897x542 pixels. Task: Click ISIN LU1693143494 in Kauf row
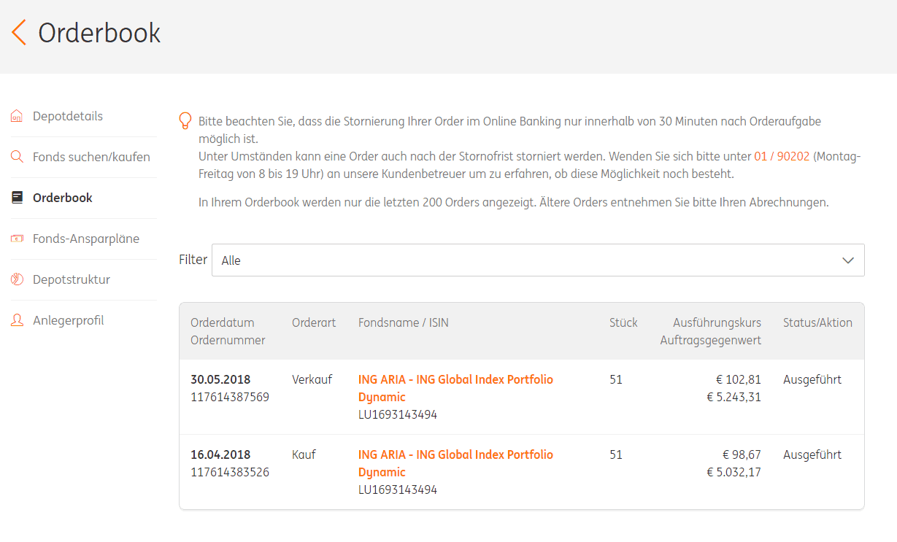(398, 489)
